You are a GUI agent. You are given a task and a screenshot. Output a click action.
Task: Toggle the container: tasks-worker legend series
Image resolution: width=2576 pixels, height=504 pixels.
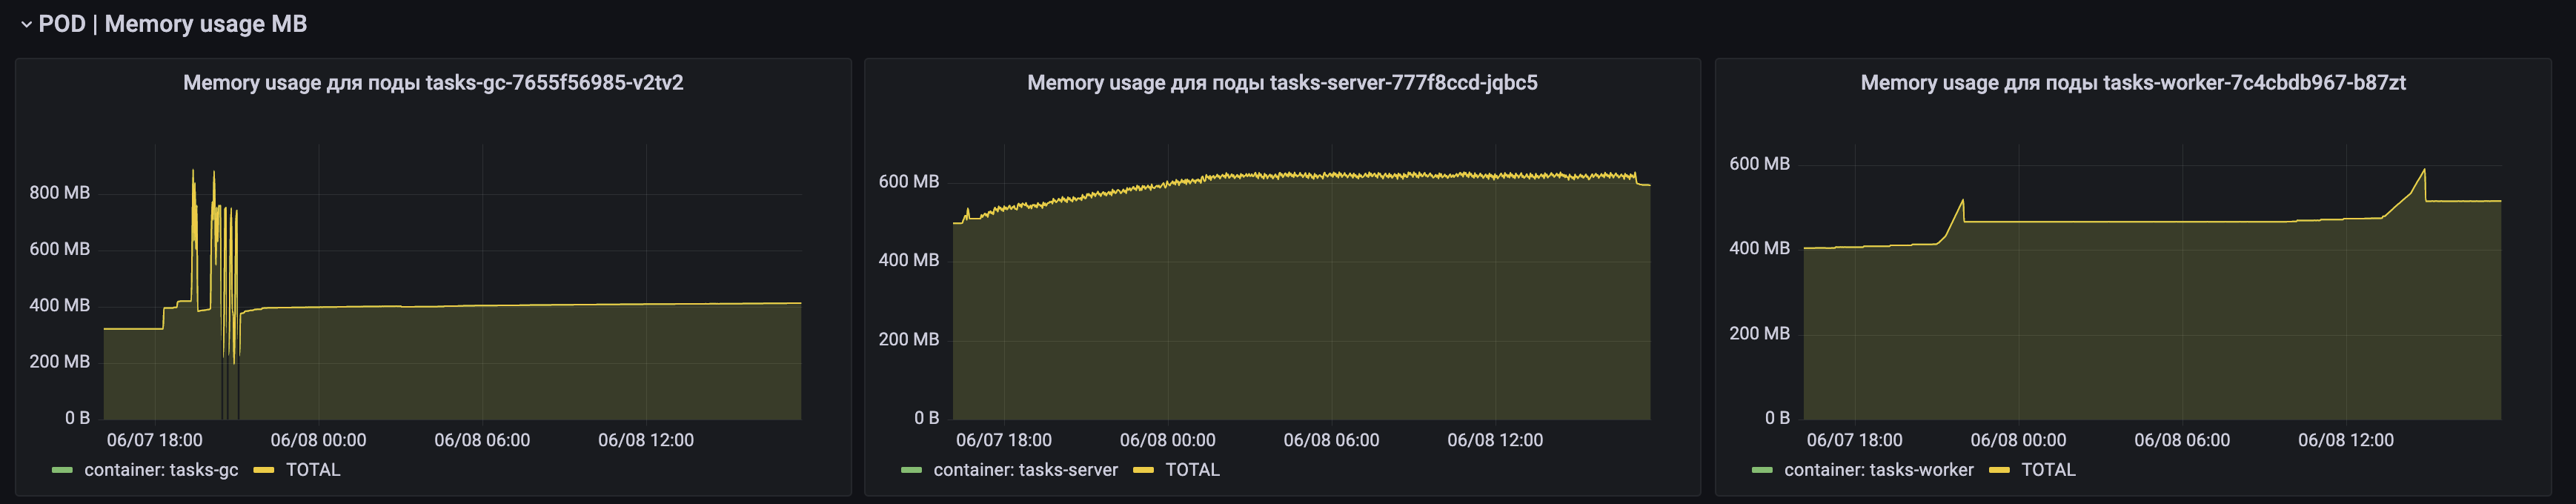click(1879, 470)
